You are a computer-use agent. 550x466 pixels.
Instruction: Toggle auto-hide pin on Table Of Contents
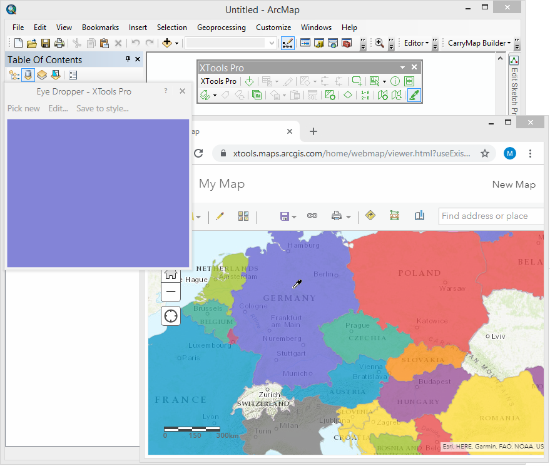[128, 59]
